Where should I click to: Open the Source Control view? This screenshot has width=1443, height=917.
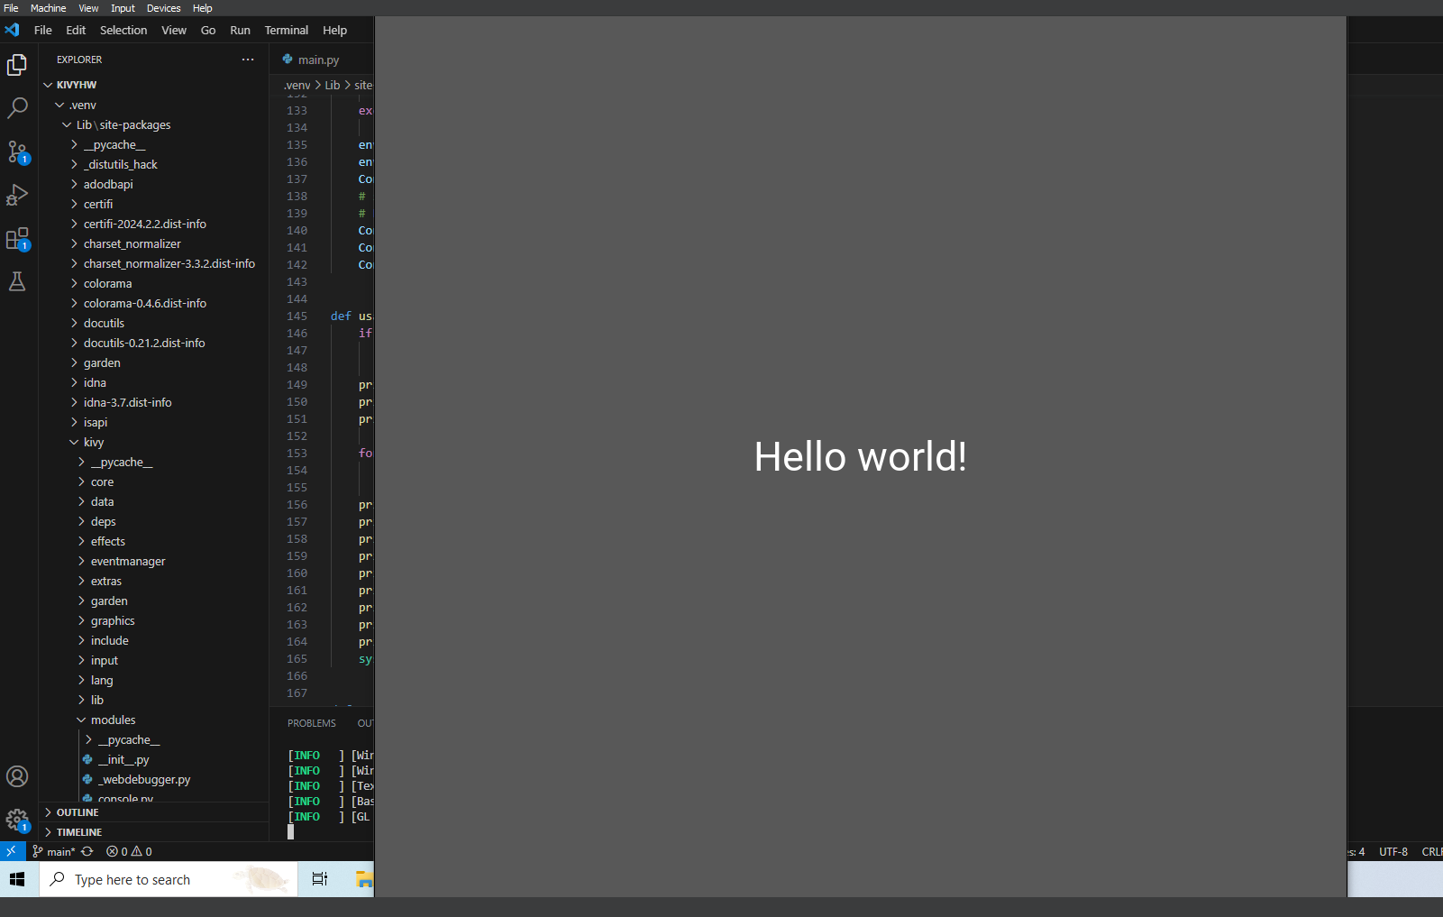pos(17,151)
